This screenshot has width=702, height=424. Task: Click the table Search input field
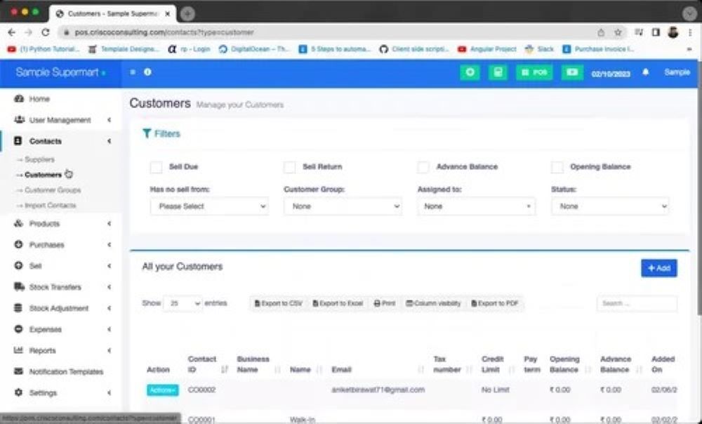636,303
